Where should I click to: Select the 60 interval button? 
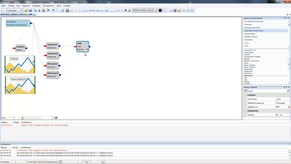click(93, 10)
